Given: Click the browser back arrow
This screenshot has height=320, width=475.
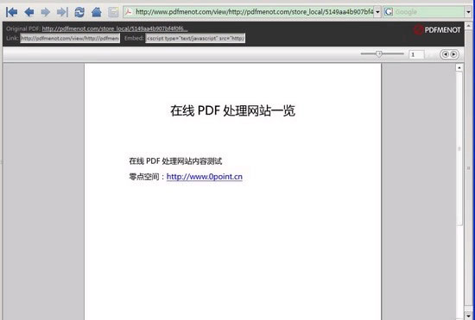Looking at the screenshot, I should [29, 12].
